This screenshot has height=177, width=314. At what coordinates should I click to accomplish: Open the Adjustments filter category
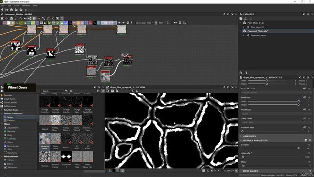pos(13,128)
